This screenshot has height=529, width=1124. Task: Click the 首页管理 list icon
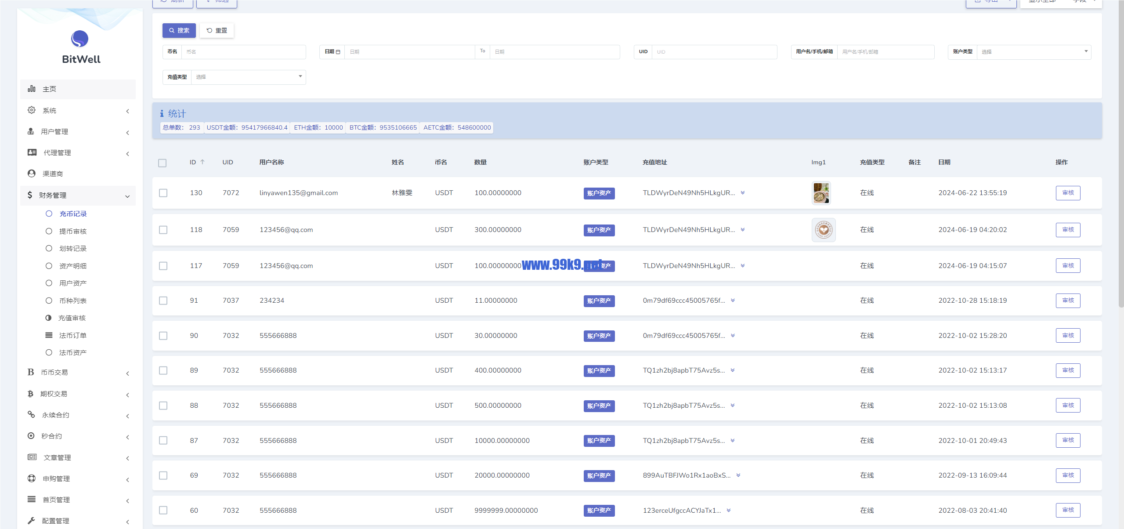(x=32, y=500)
